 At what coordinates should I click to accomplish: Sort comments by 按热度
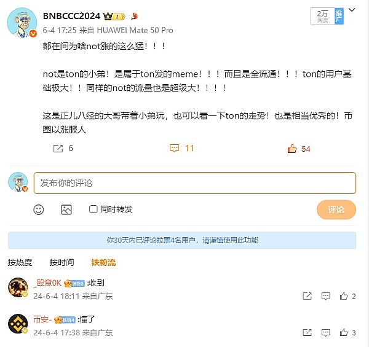tap(20, 262)
